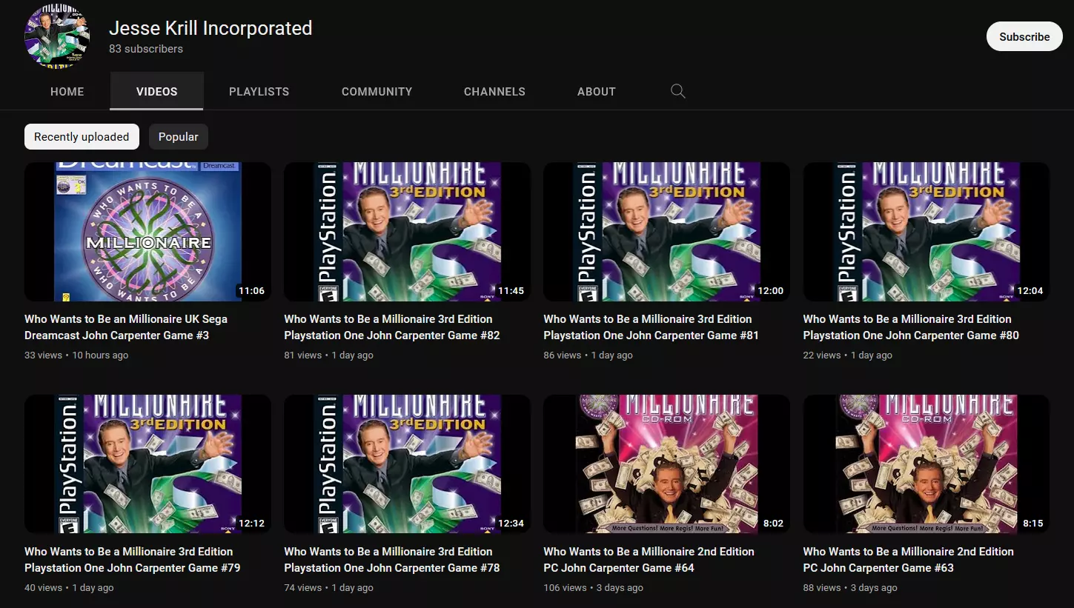The height and width of the screenshot is (608, 1074).
Task: Open the 2nd Edition PC Game #64 thumbnail
Action: click(666, 464)
